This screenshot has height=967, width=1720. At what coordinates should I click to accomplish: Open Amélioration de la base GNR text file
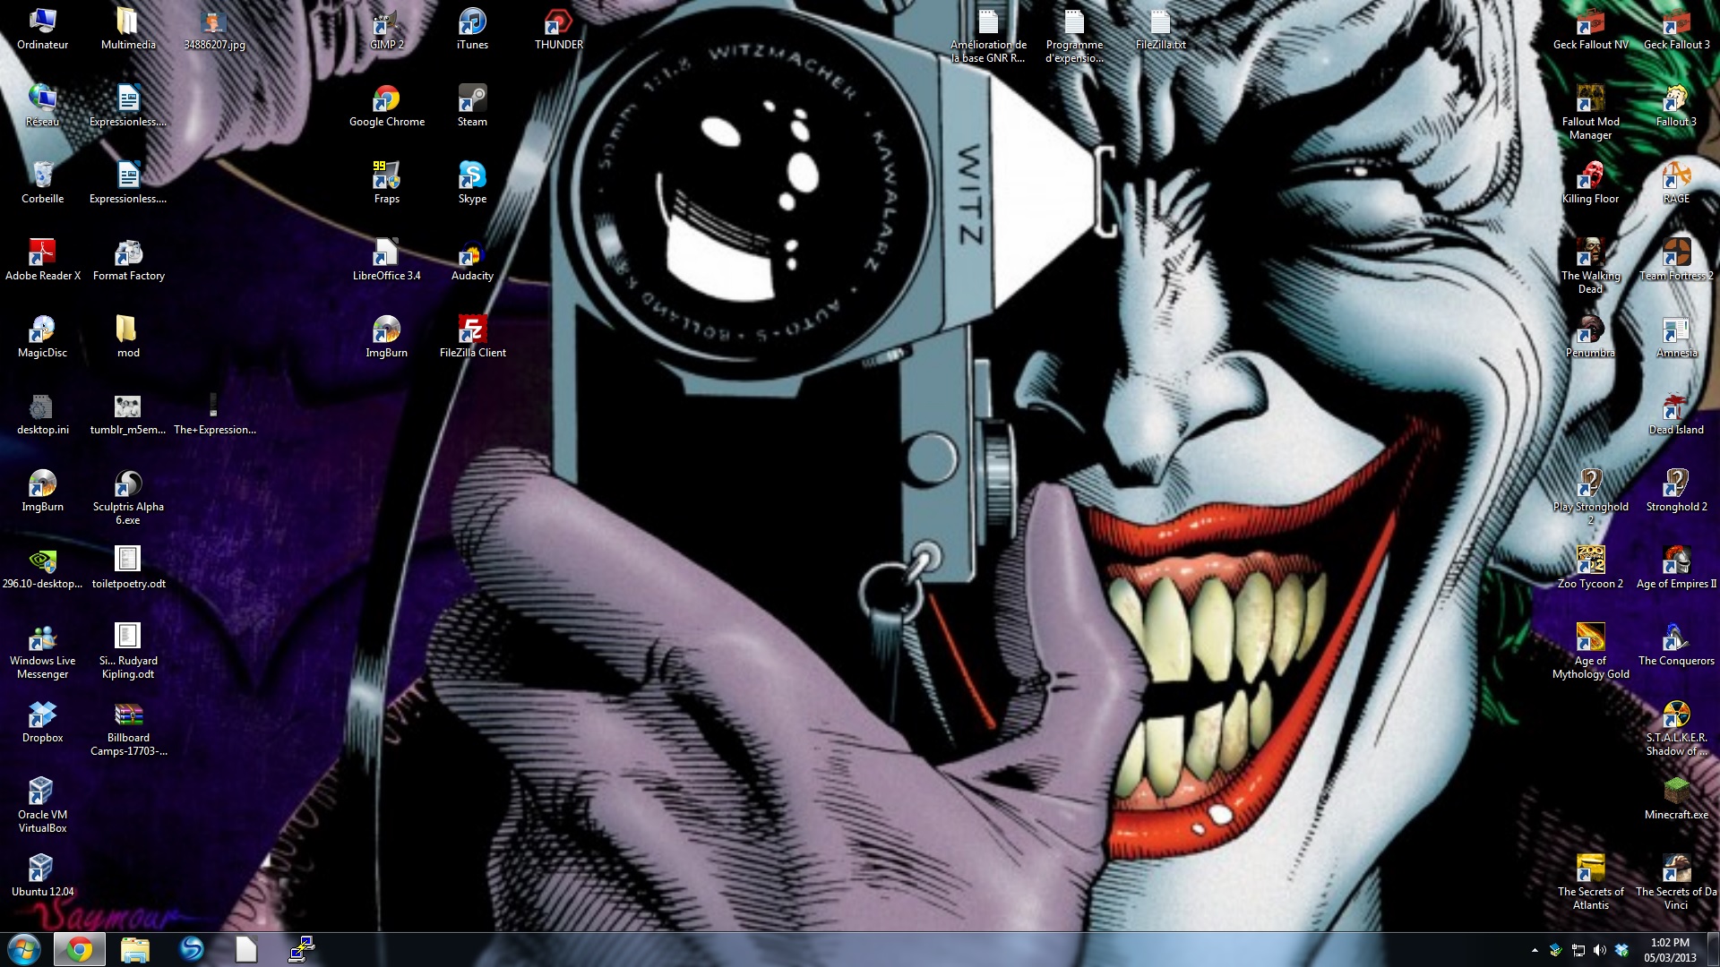click(x=988, y=35)
